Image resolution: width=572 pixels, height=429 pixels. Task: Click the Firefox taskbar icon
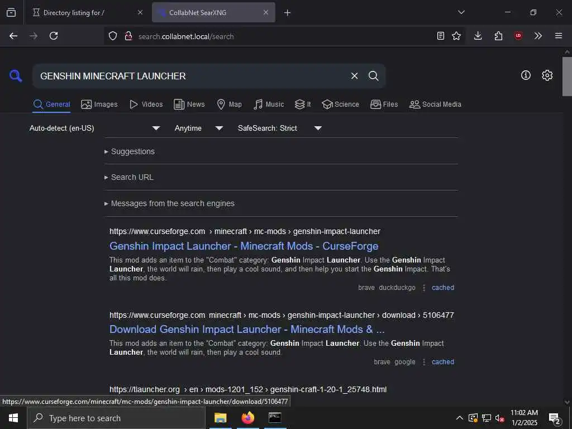coord(247,418)
